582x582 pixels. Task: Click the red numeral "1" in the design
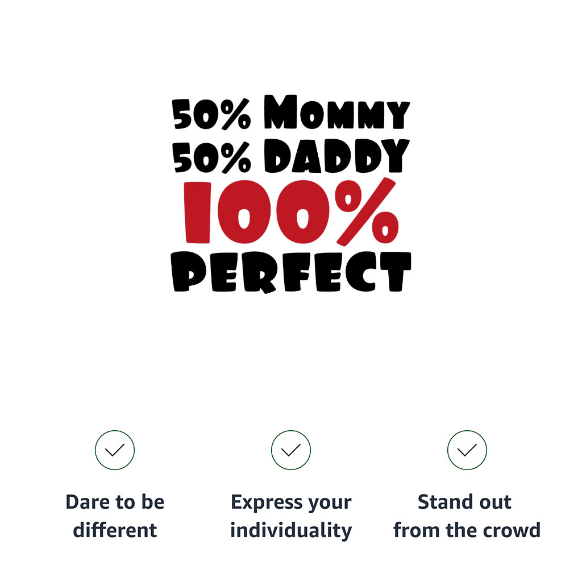tap(198, 212)
